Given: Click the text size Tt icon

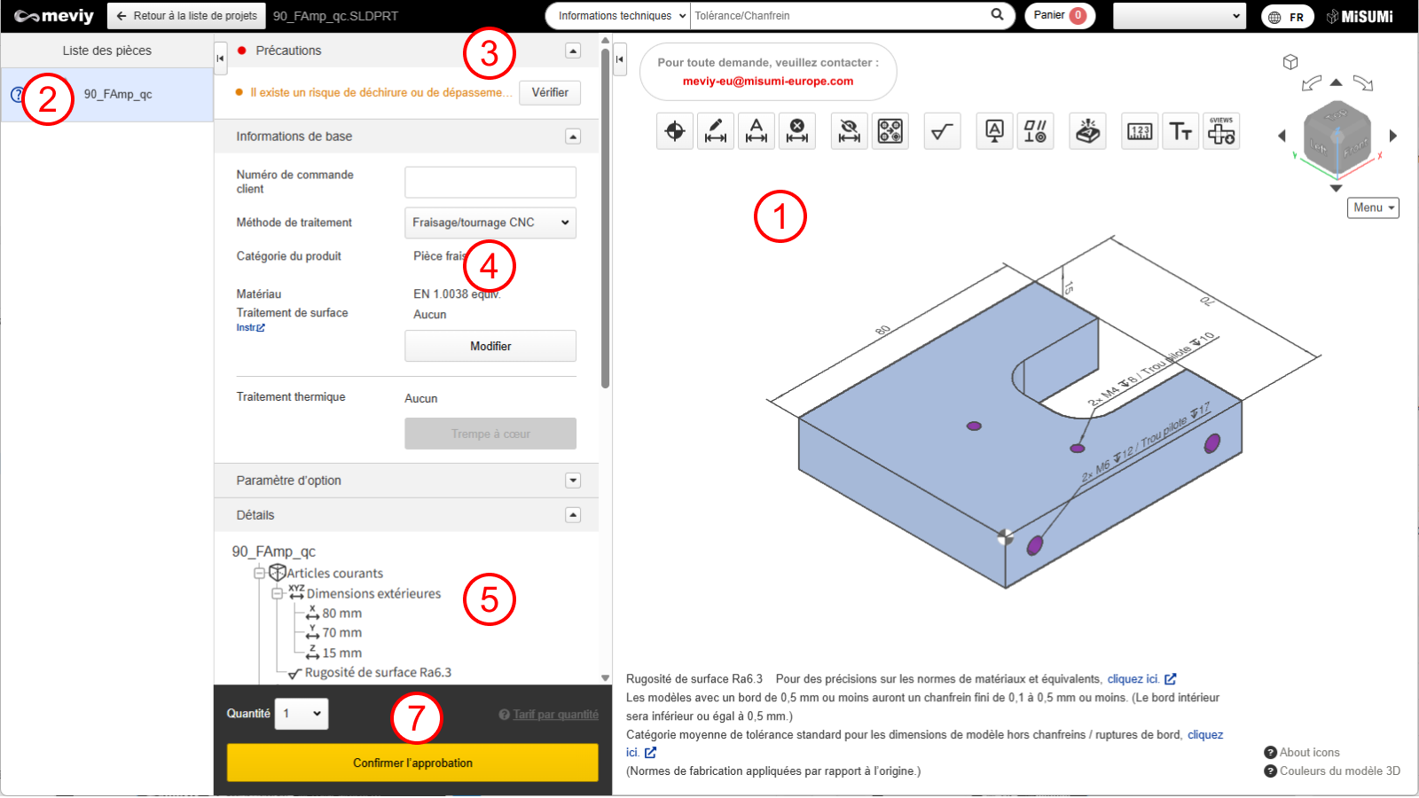Looking at the screenshot, I should pyautogui.click(x=1180, y=131).
